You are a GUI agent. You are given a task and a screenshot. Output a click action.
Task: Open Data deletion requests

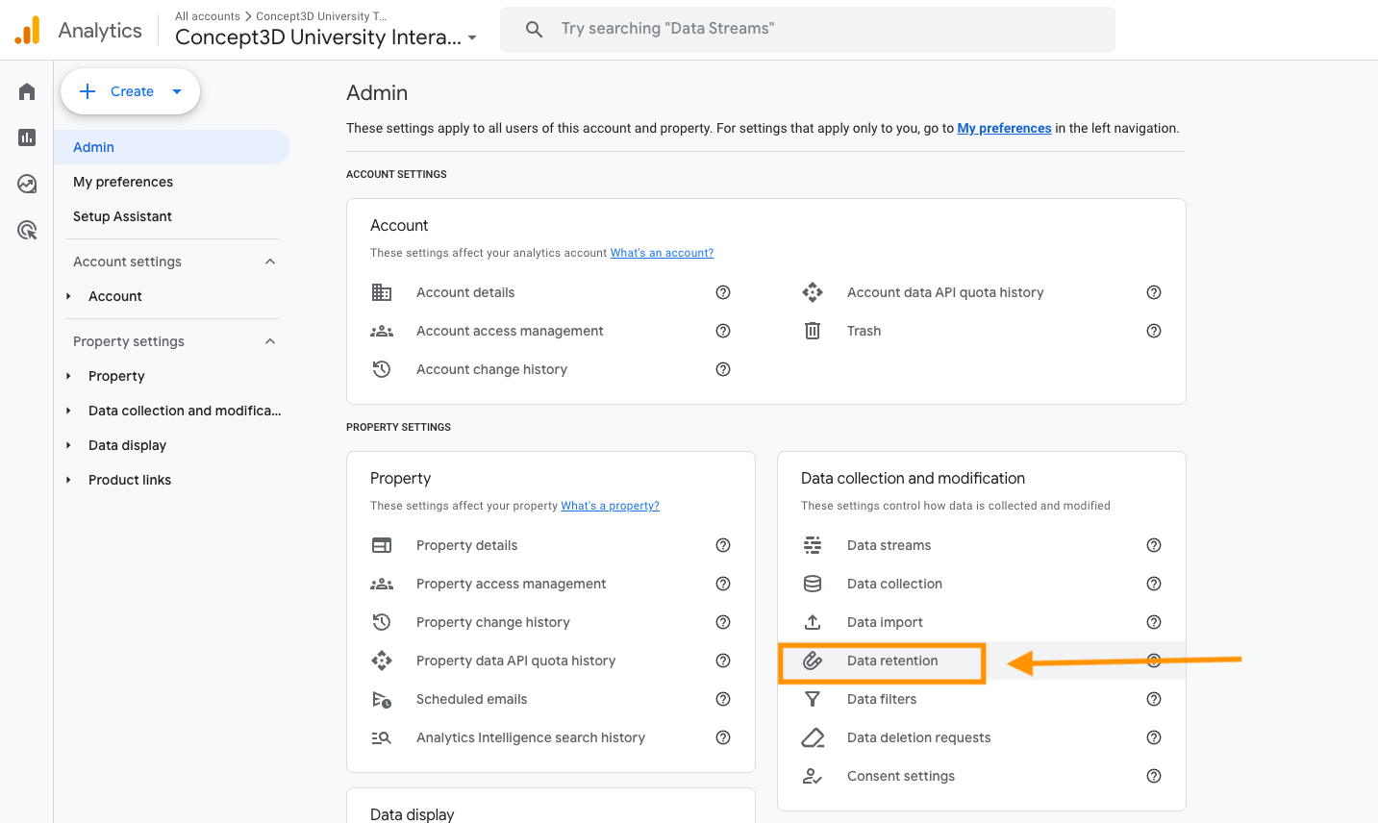[918, 737]
